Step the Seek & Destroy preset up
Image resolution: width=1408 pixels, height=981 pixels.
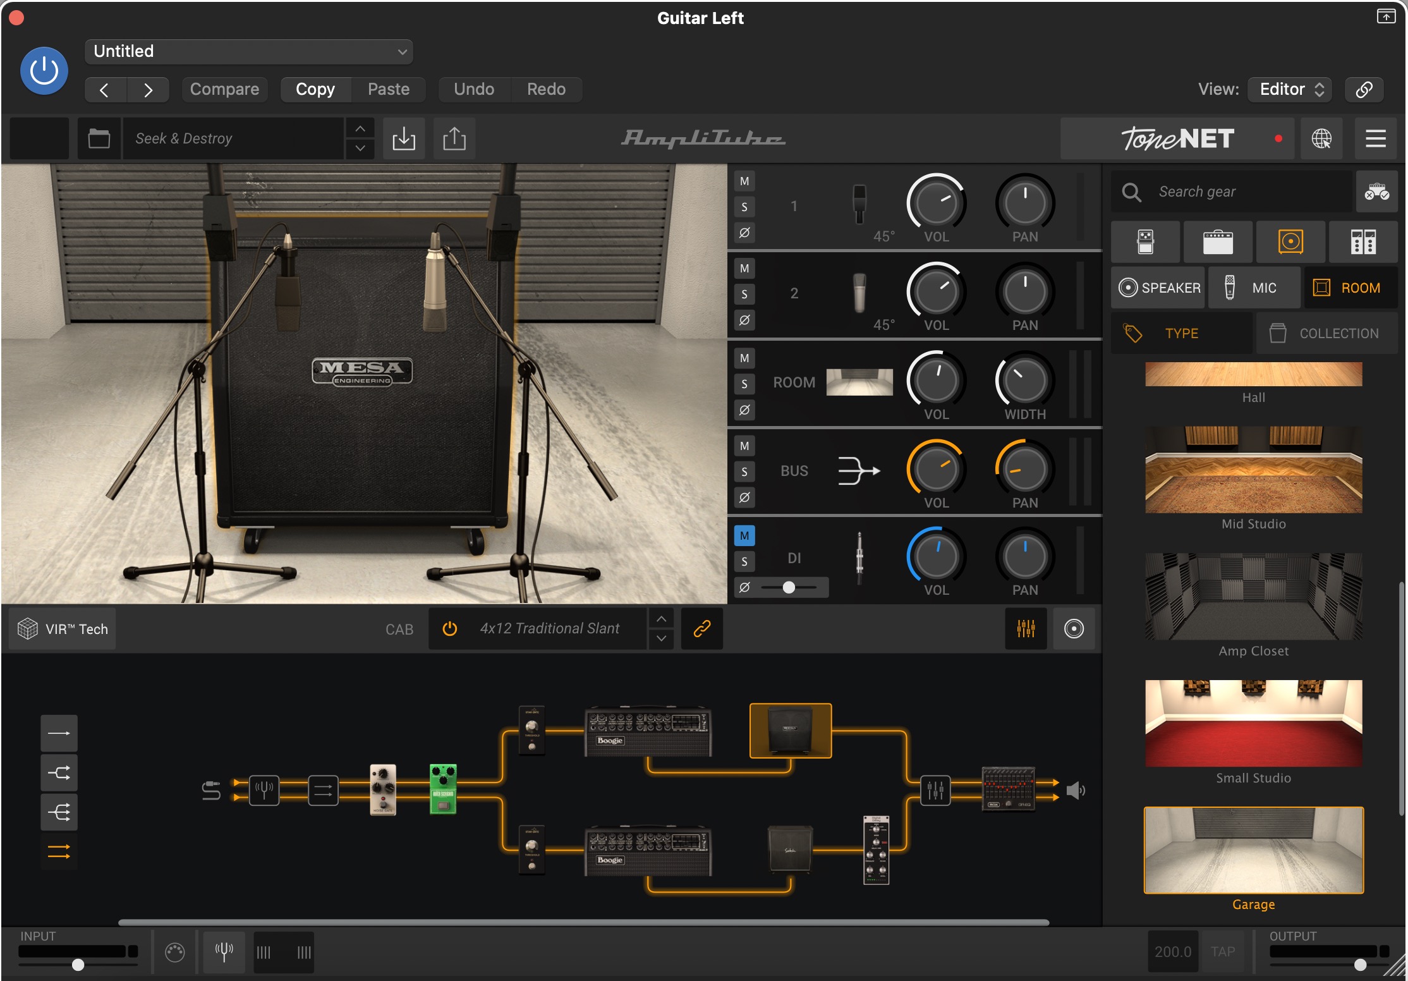360,128
